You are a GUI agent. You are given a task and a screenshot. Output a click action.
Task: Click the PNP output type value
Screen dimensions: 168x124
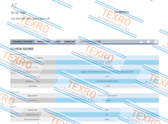(x=107, y=110)
